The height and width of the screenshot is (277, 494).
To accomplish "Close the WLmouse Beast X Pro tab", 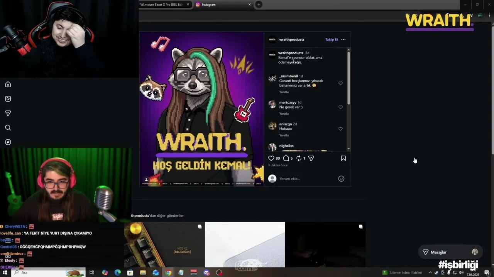I will (x=188, y=5).
